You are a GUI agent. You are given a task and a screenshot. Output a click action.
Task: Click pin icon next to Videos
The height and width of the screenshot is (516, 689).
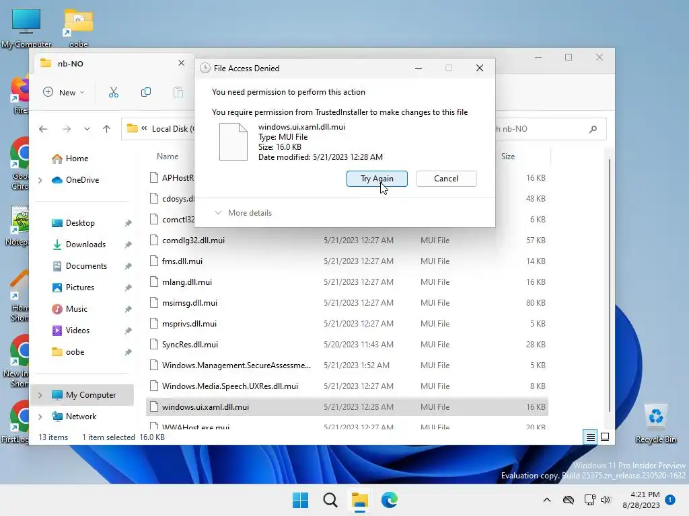(128, 331)
